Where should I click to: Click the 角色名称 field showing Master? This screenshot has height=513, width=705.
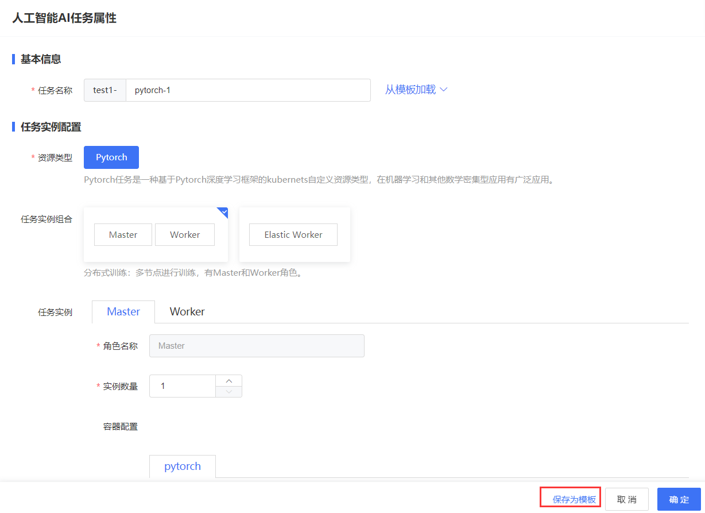click(x=257, y=346)
